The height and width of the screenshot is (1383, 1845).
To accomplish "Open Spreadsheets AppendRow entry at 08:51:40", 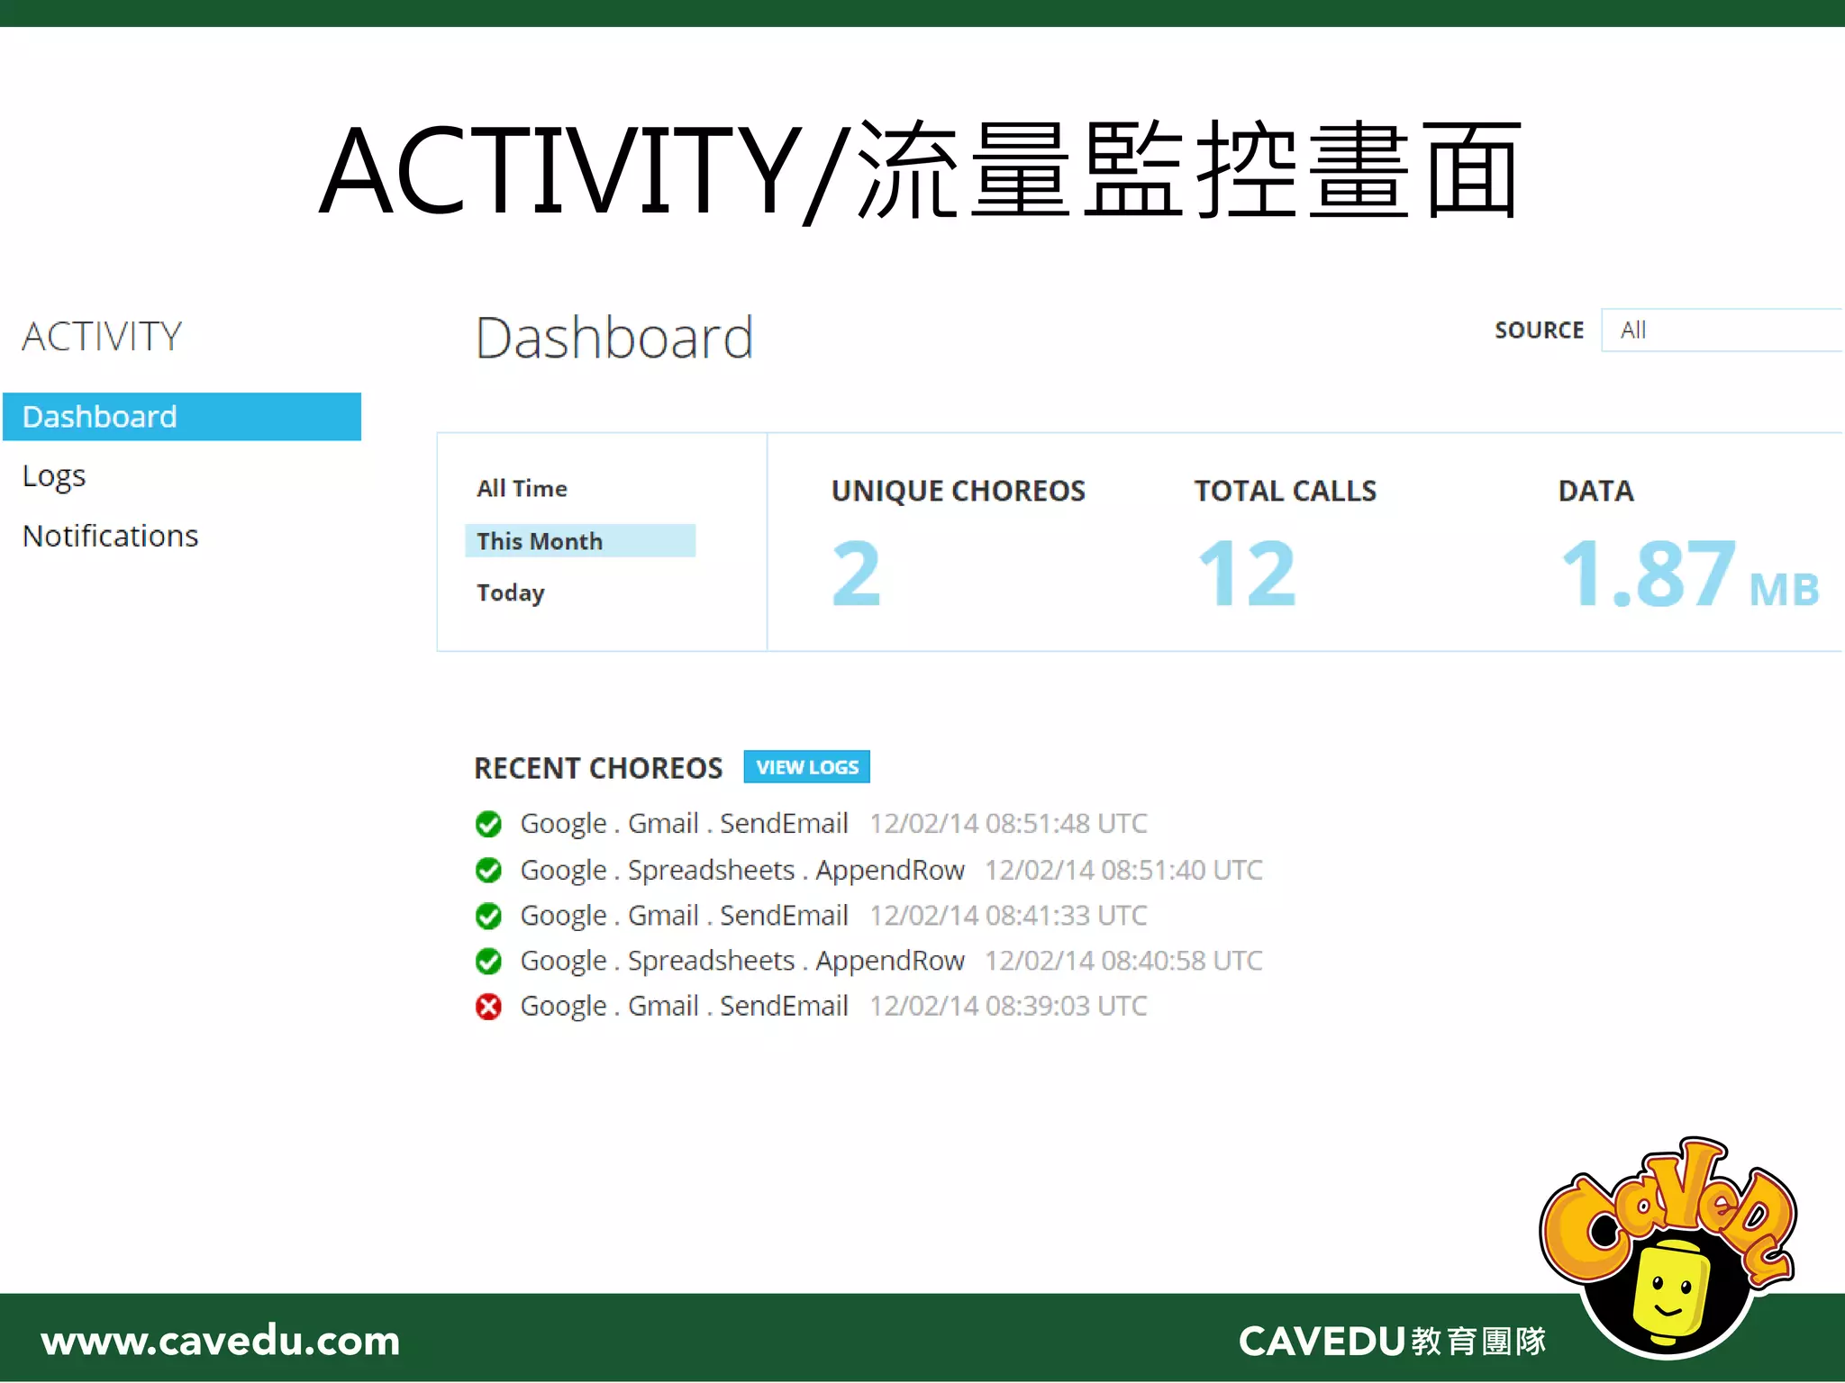I will [x=741, y=870].
